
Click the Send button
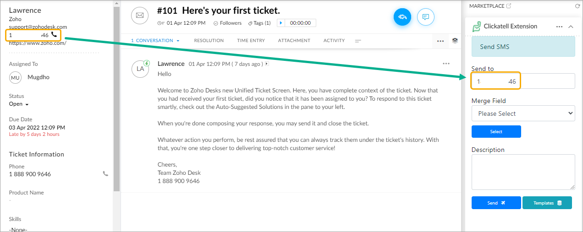tap(496, 203)
